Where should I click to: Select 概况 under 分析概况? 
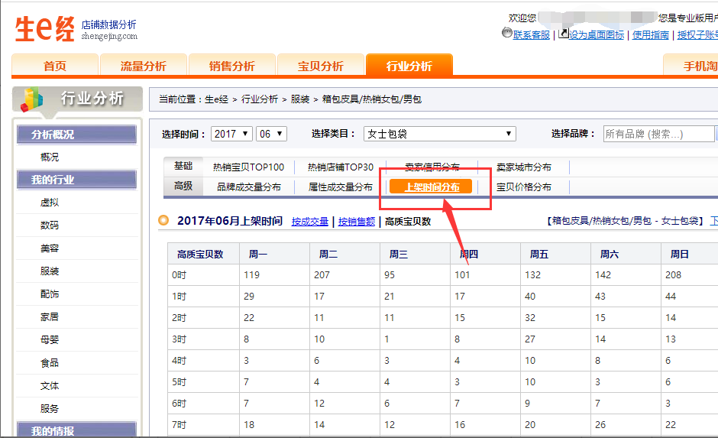(50, 157)
